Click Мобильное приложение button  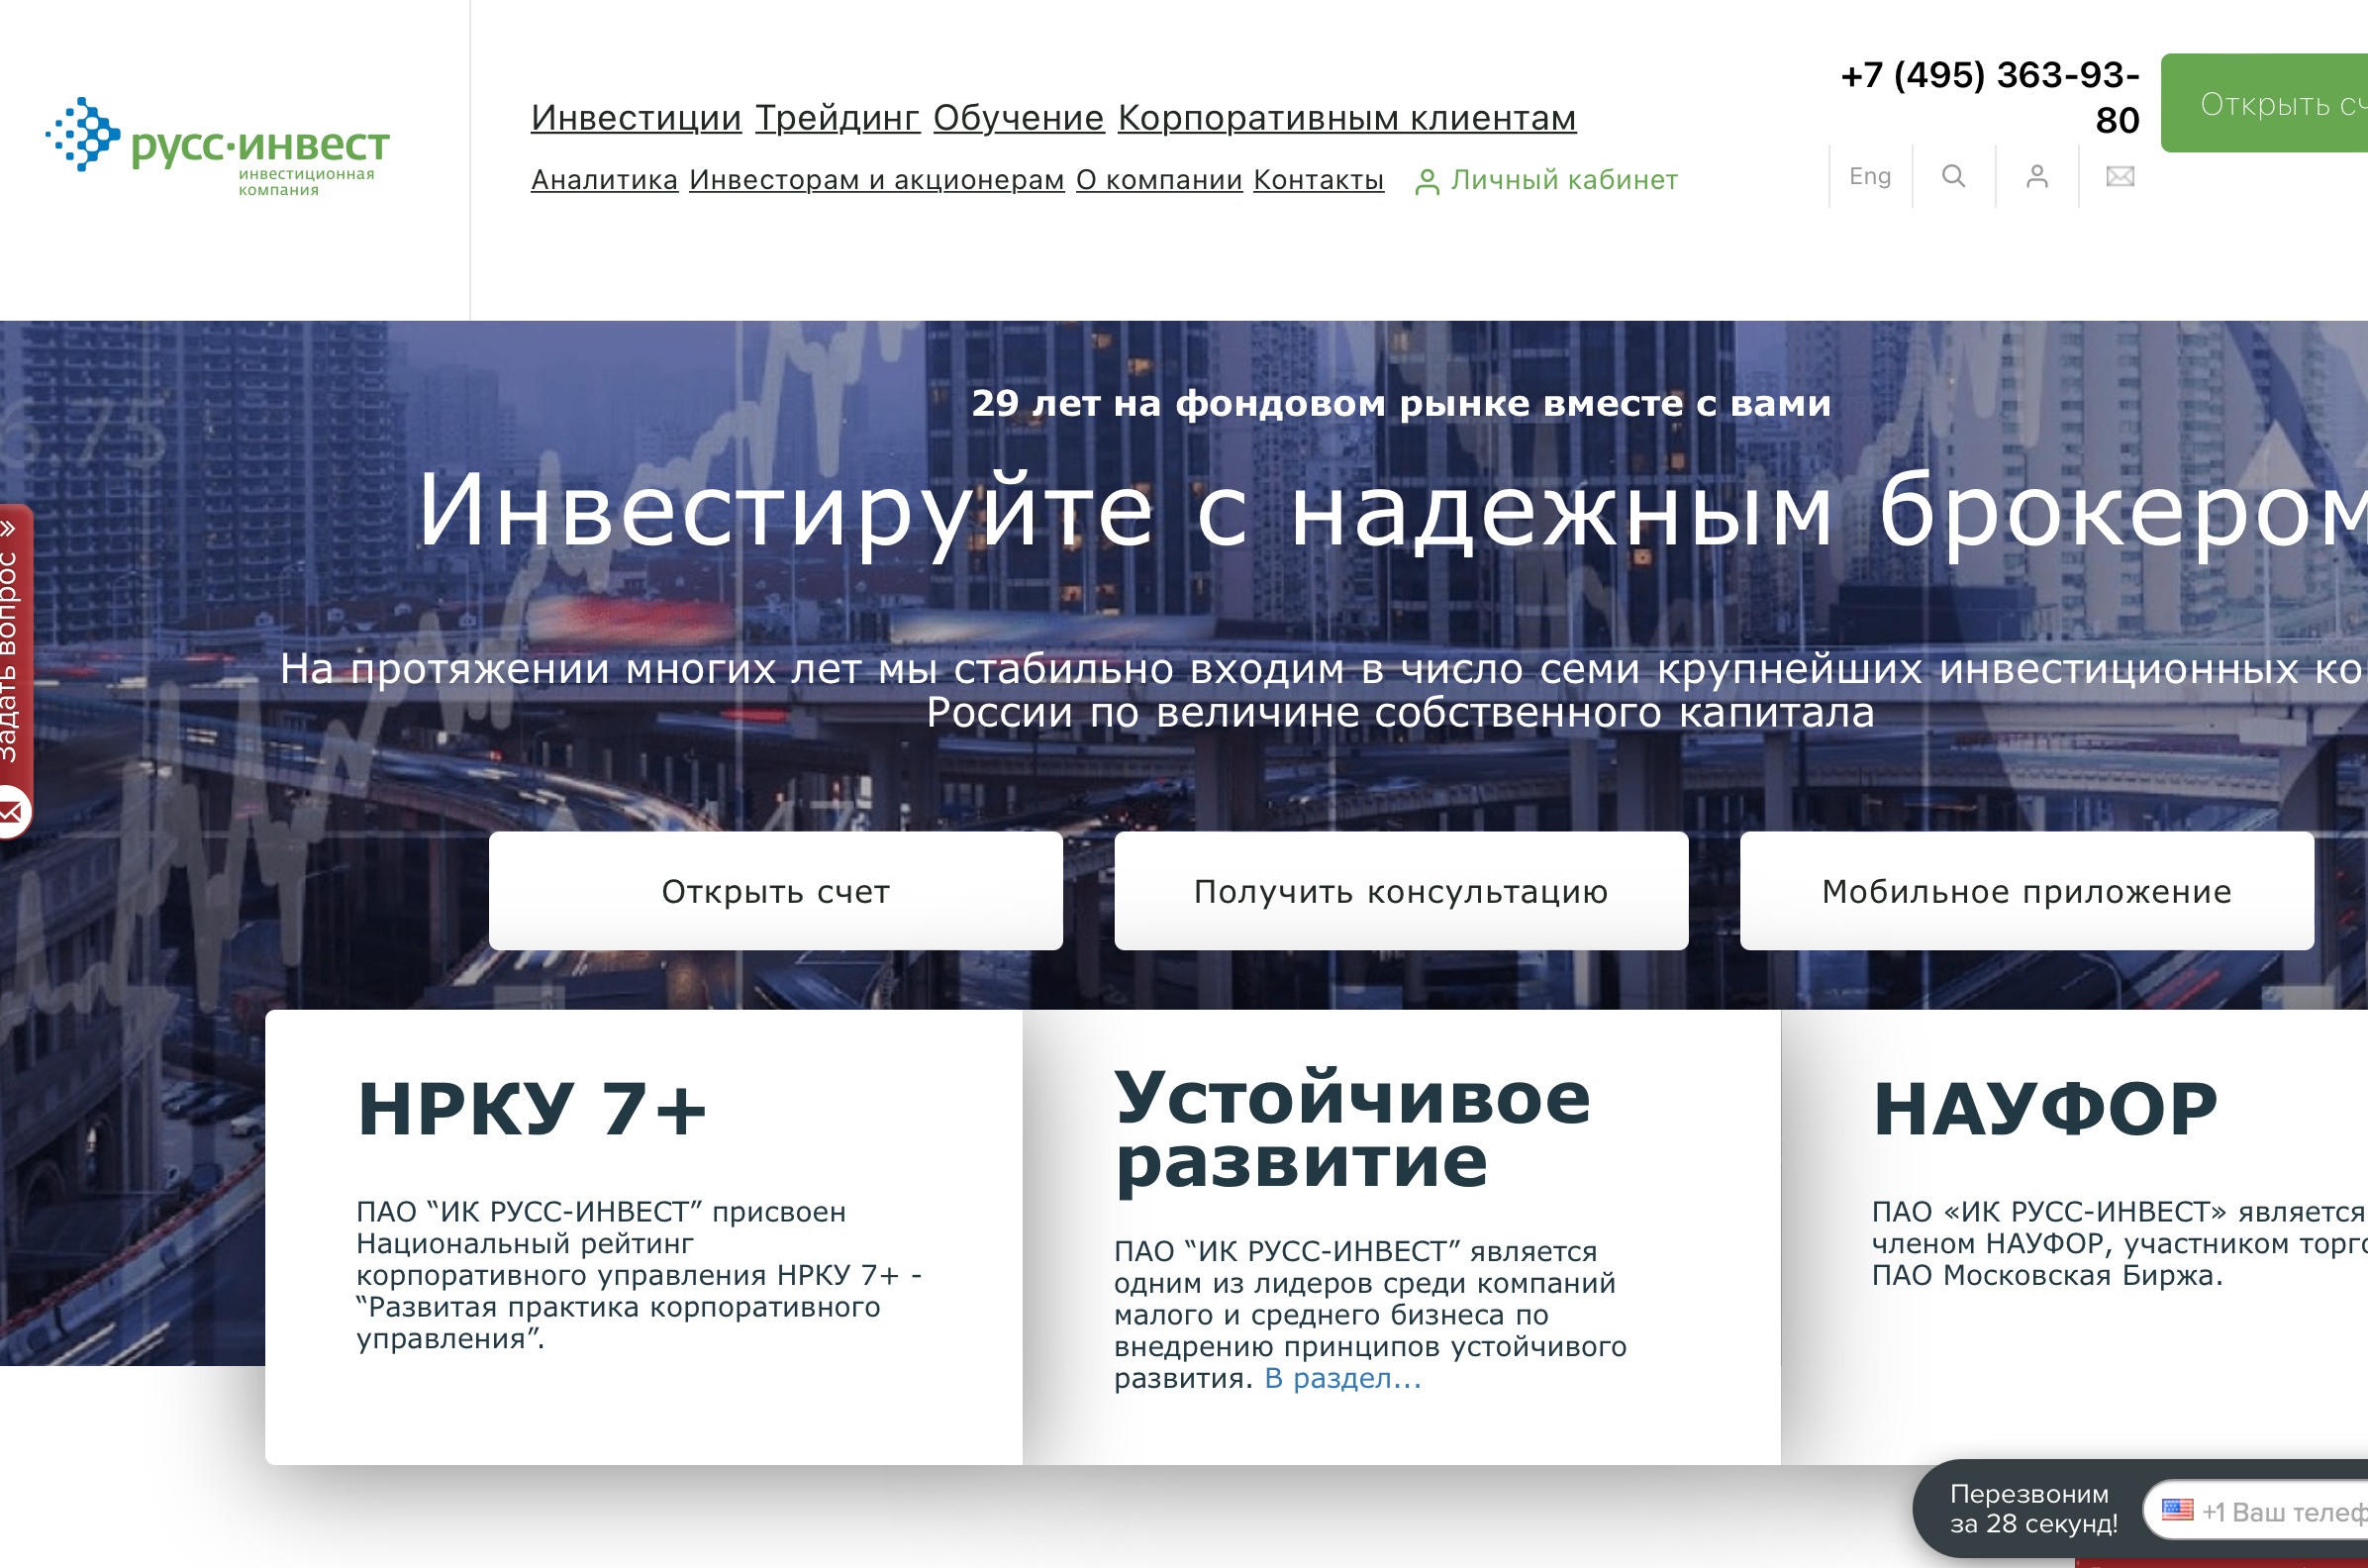(2027, 891)
